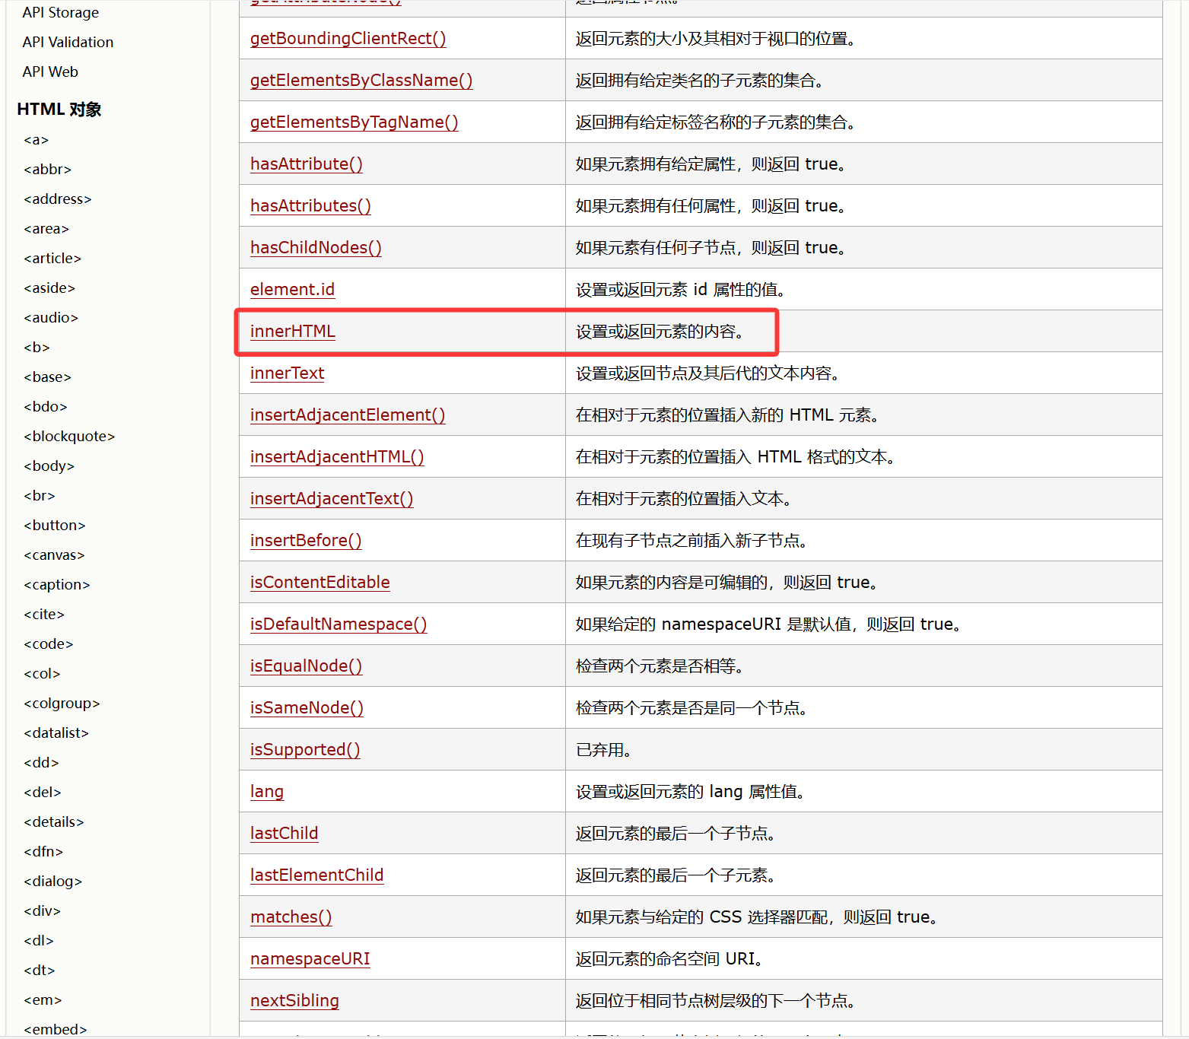Select API Storage in the sidebar
Screen dimensions: 1189x1039
(x=61, y=12)
